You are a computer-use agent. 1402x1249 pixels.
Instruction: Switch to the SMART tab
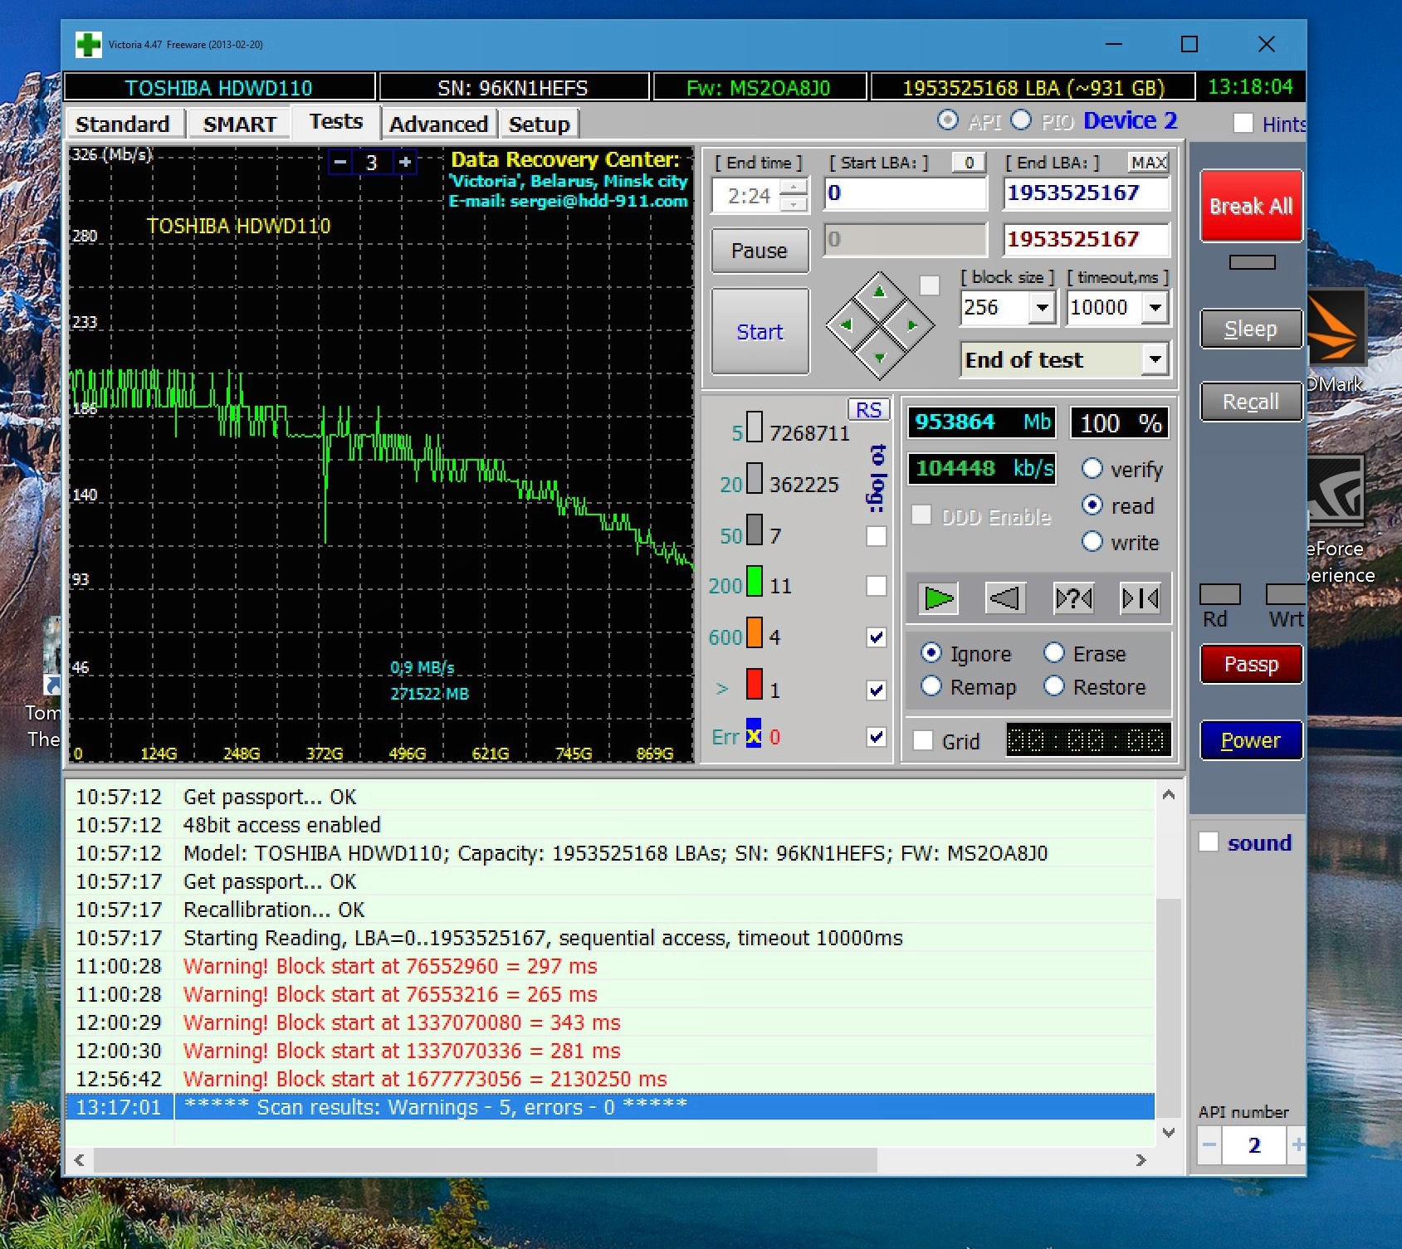tap(240, 124)
